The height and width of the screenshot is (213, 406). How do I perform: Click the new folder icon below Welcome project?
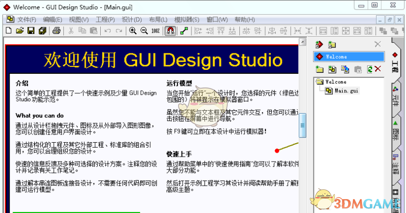tap(320, 69)
